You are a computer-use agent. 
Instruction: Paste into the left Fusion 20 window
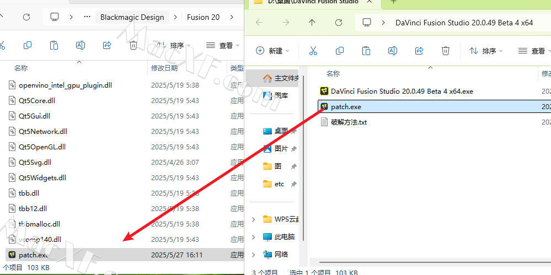point(54,45)
